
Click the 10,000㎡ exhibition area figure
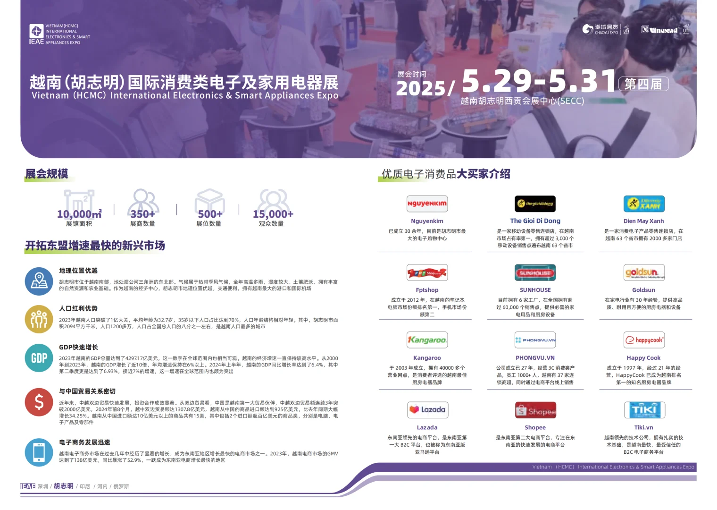[x=79, y=214]
